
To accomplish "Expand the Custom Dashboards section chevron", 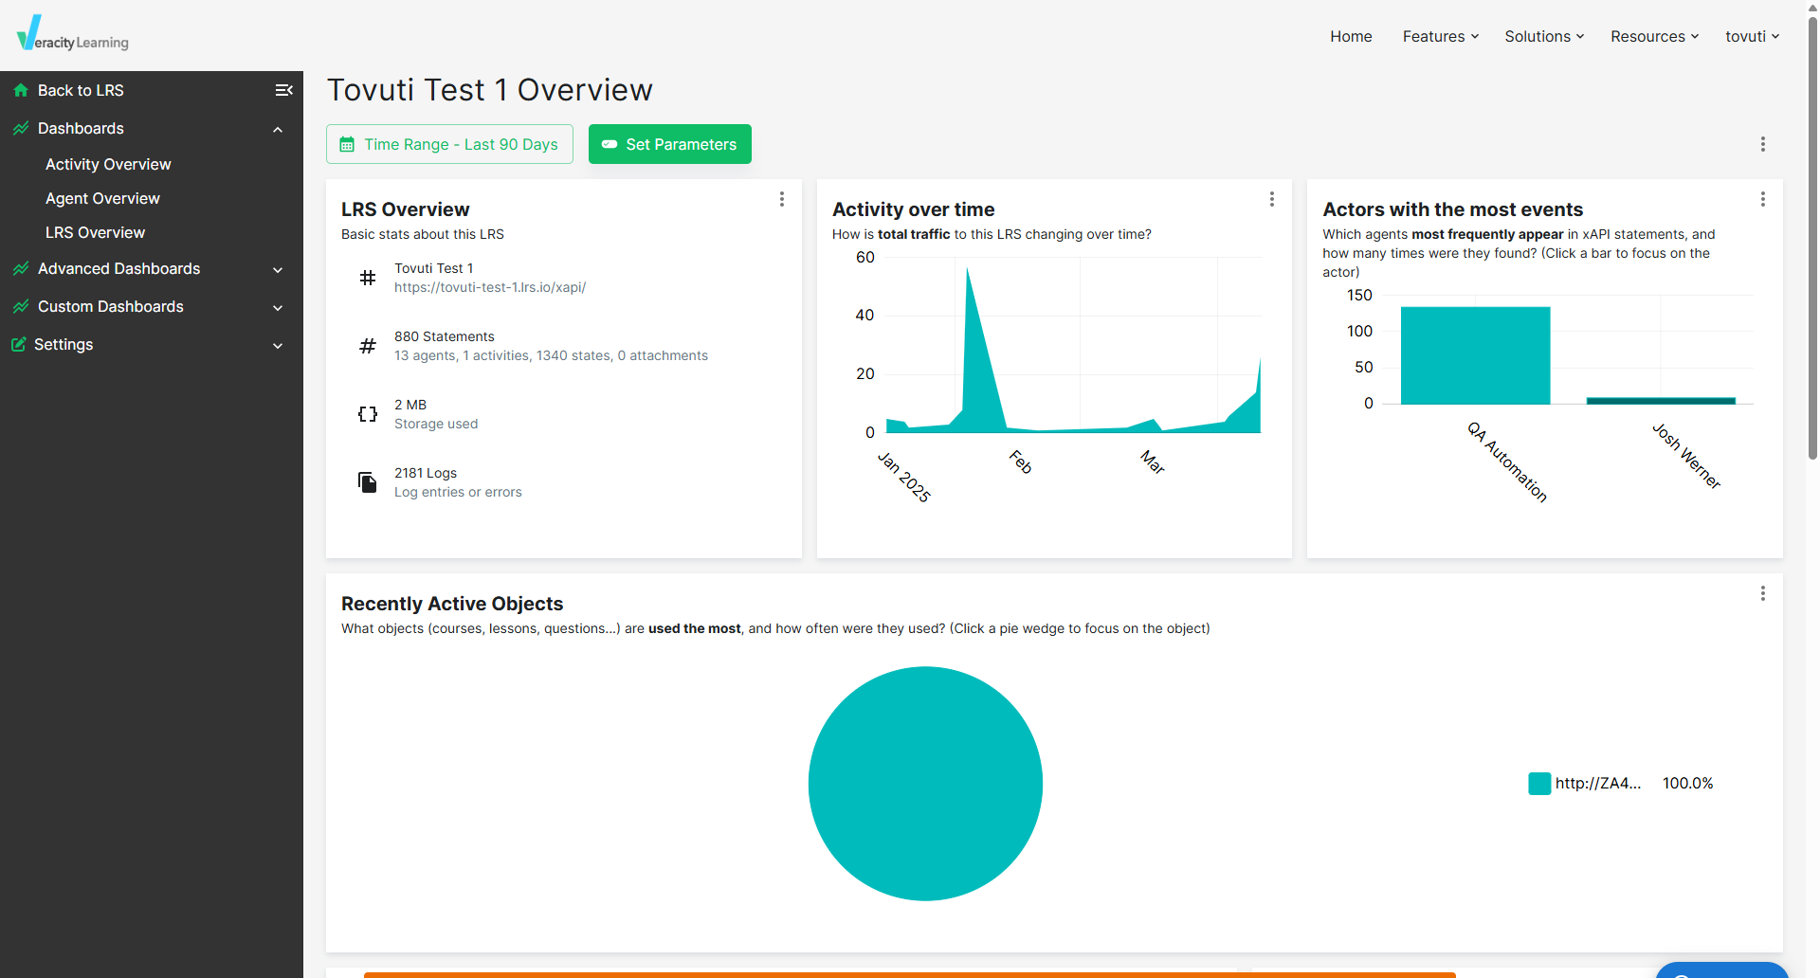I will coord(278,307).
